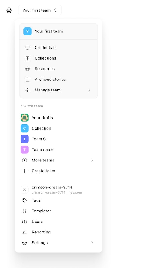The image size is (148, 268).
Task: Select the Users people icon
Action: tap(25, 222)
